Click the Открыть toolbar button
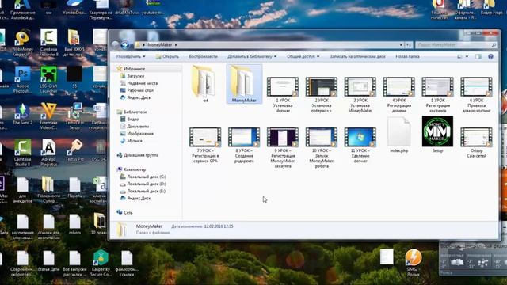This screenshot has width=507, height=285. point(167,56)
